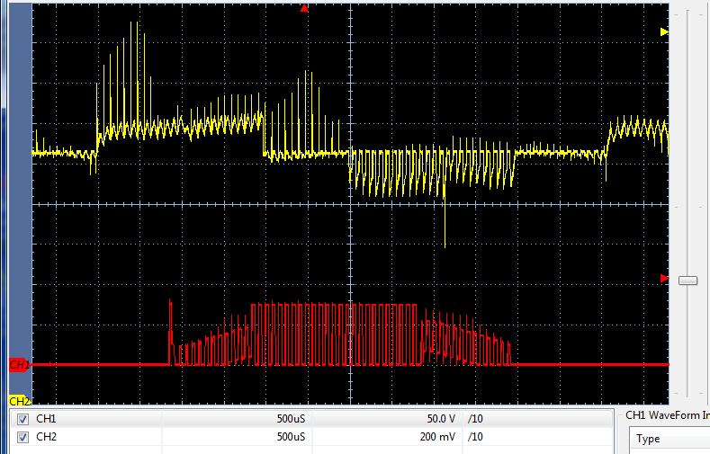Click the yellow CH2 ground level marker
710x454 pixels.
(x=20, y=401)
